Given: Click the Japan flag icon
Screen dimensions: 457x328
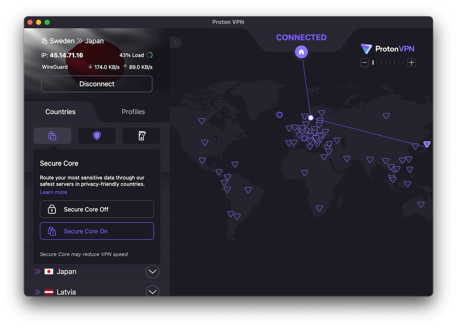Looking at the screenshot, I should click(49, 272).
